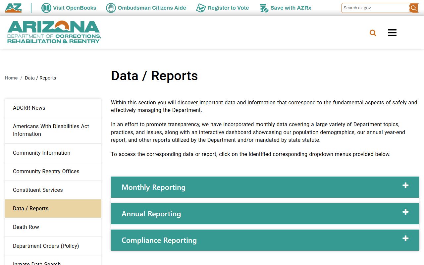
Task: Click the plus icon on Monthly Reporting
Action: point(405,185)
